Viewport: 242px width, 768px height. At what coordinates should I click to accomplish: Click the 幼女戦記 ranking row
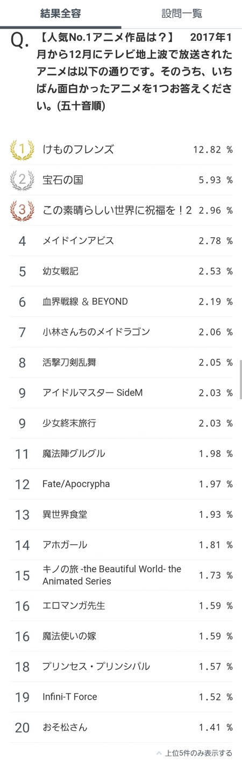tap(121, 271)
